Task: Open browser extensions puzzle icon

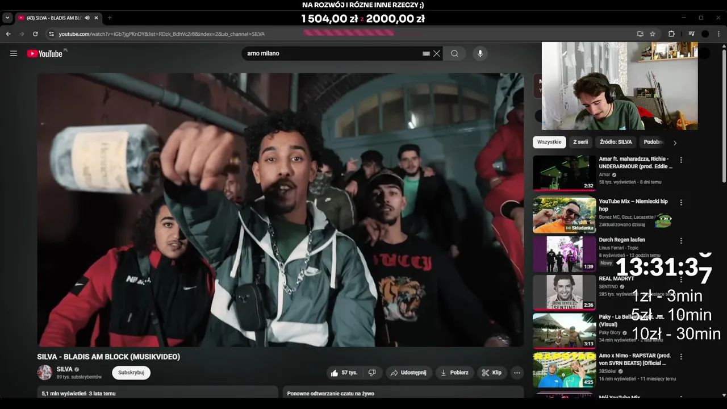Action: point(671,34)
